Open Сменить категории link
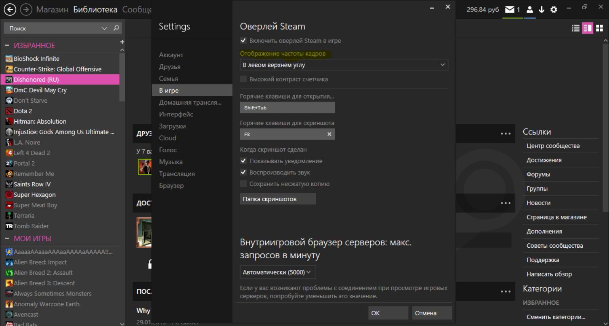The width and height of the screenshot is (609, 326). 556,317
